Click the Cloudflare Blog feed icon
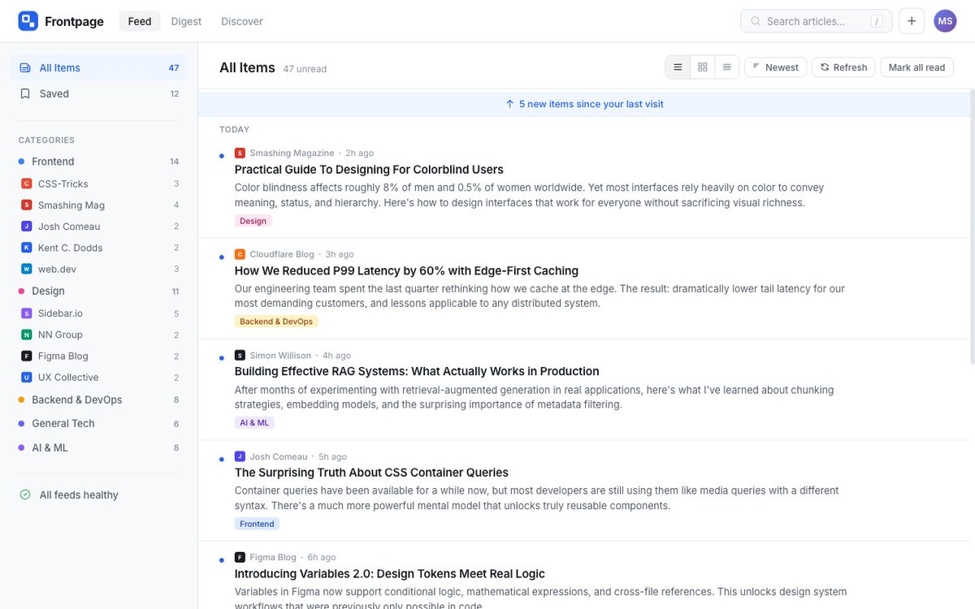 tap(240, 253)
